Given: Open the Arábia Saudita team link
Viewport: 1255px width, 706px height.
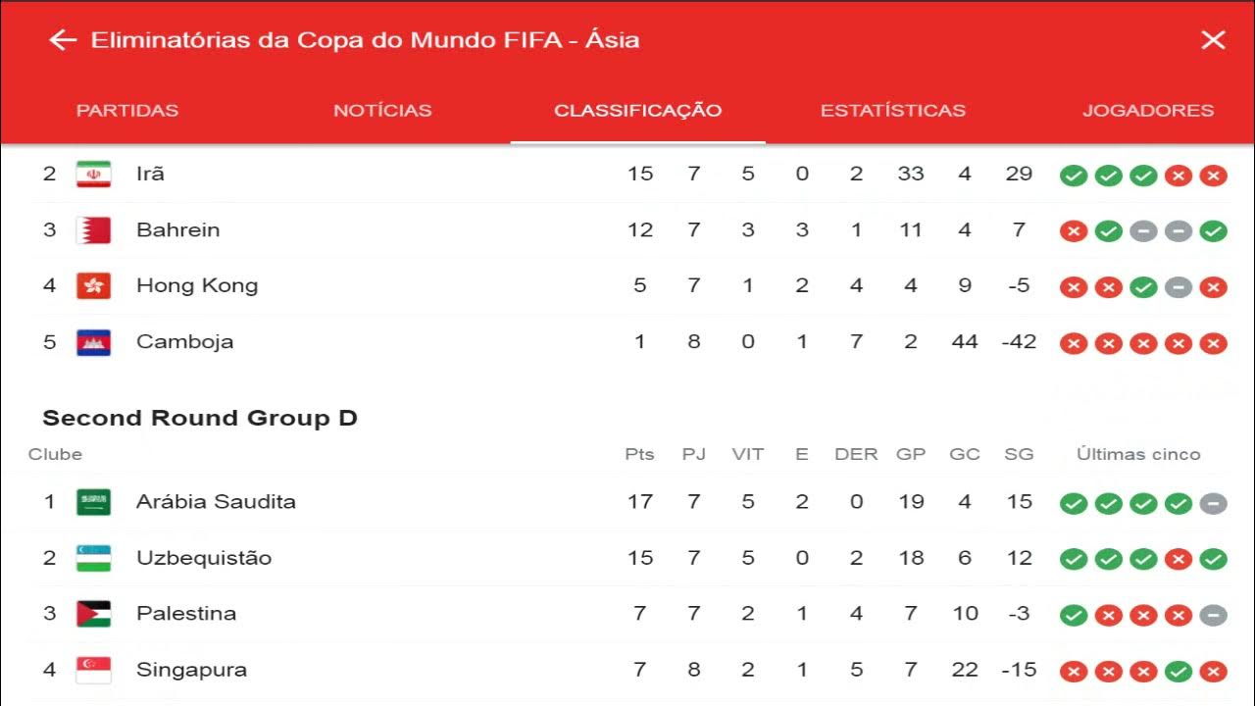Looking at the screenshot, I should [x=216, y=502].
